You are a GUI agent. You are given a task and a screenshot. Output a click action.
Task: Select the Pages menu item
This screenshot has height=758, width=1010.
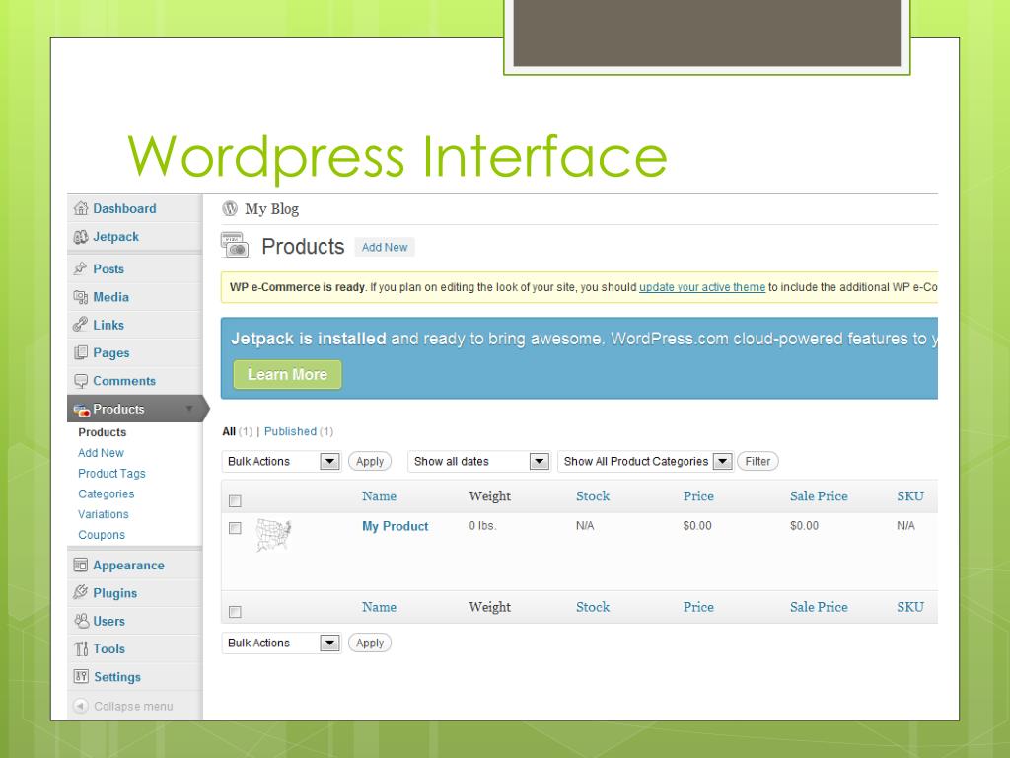(x=111, y=353)
